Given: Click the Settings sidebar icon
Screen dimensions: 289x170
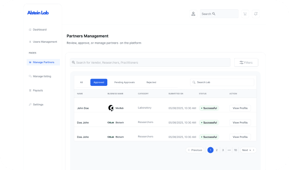Looking at the screenshot, I should coord(30,105).
